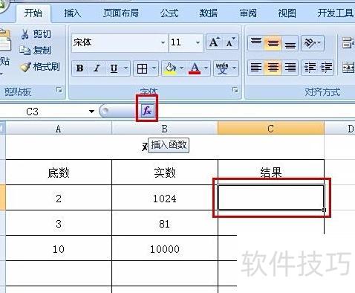Select the Format Painter brush

[25, 67]
